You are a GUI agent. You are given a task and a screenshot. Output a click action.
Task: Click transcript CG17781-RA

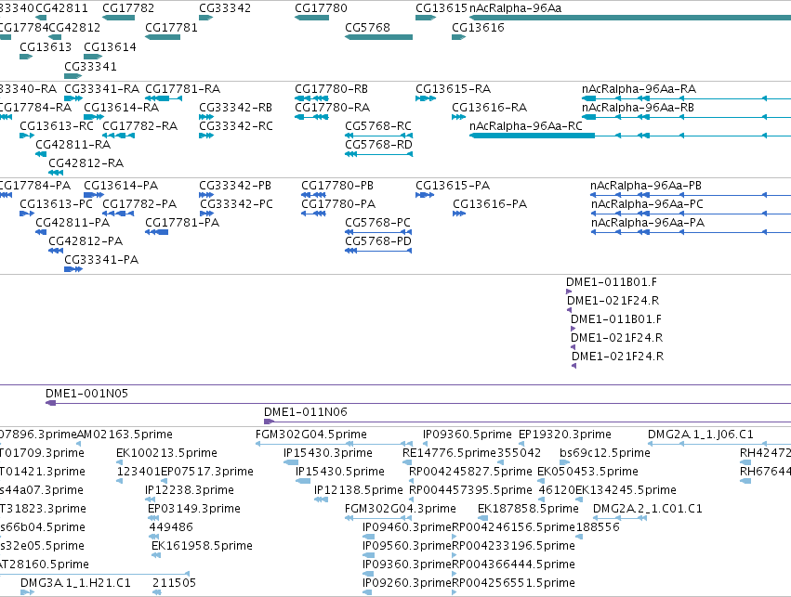pyautogui.click(x=182, y=89)
